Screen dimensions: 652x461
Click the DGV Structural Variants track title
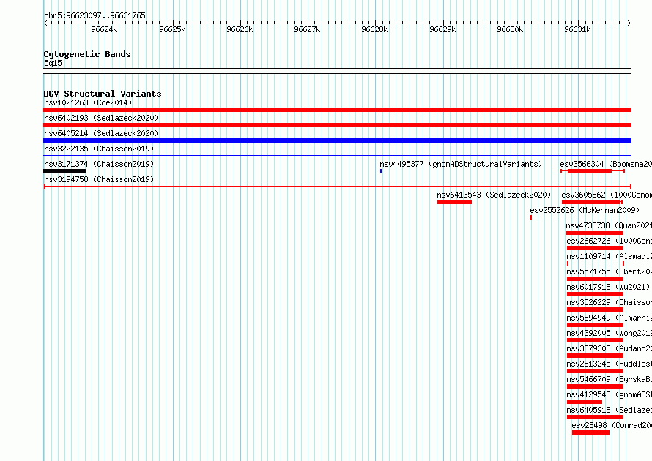pyautogui.click(x=103, y=94)
